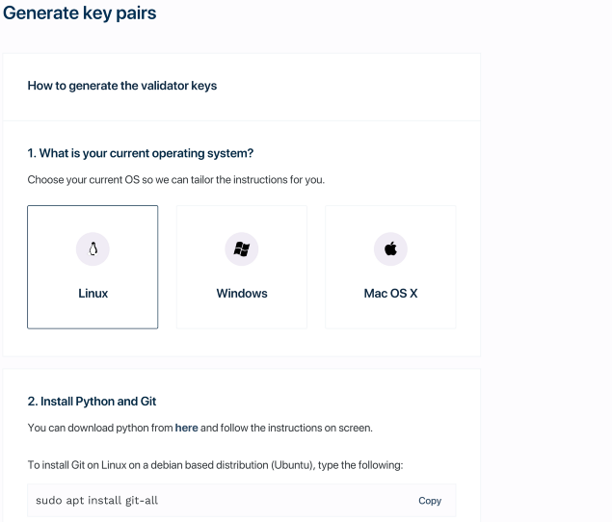Image resolution: width=612 pixels, height=522 pixels.
Task: Click the "You can download python from" sentence
Action: [99, 427]
